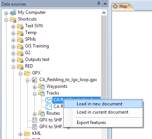This screenshot has height=139, width=152.
Task: Expand the Waypoints node
Action: tap(34, 87)
